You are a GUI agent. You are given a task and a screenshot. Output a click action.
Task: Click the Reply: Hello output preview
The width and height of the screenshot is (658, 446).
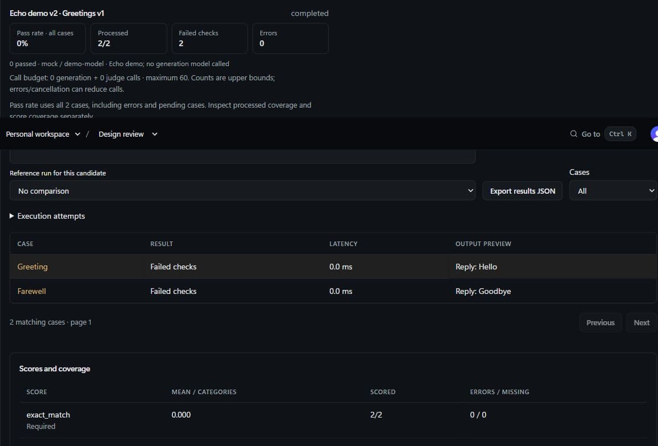click(477, 267)
